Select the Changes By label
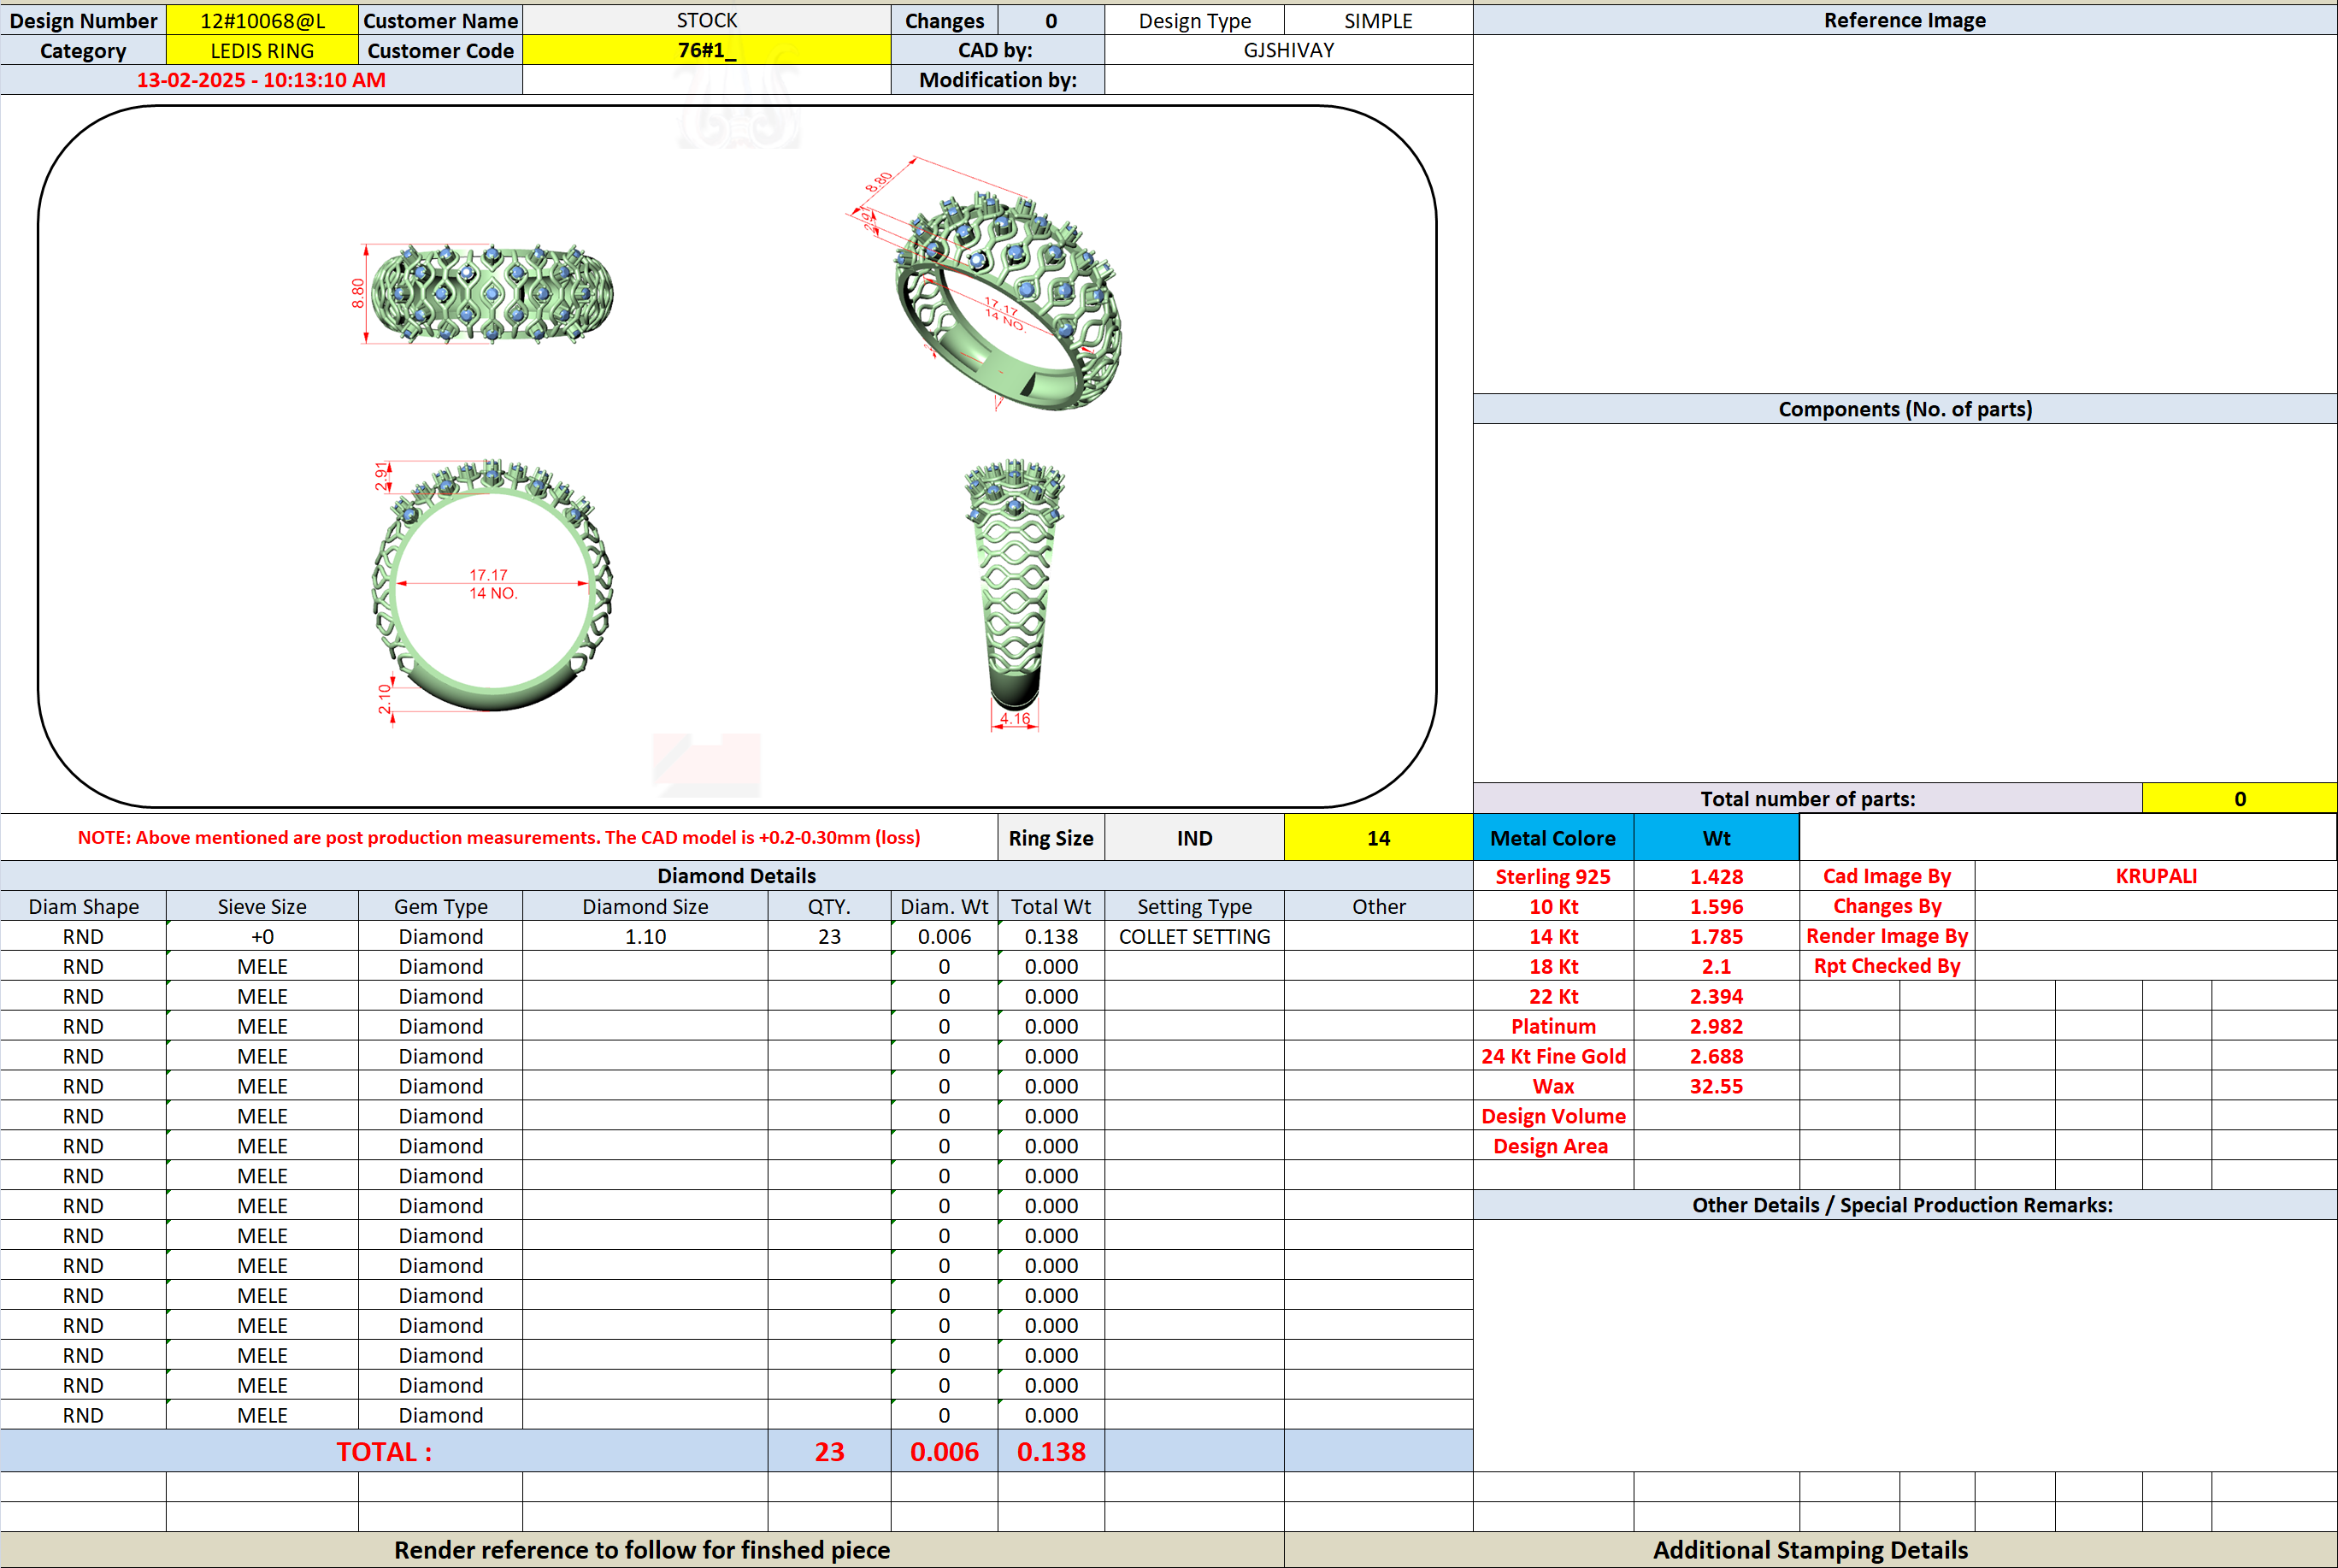The image size is (2338, 1568). coord(1886,906)
